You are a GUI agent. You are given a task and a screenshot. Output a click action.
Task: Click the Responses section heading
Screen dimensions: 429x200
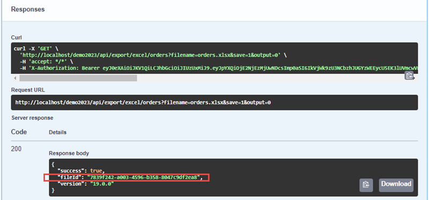click(x=28, y=9)
